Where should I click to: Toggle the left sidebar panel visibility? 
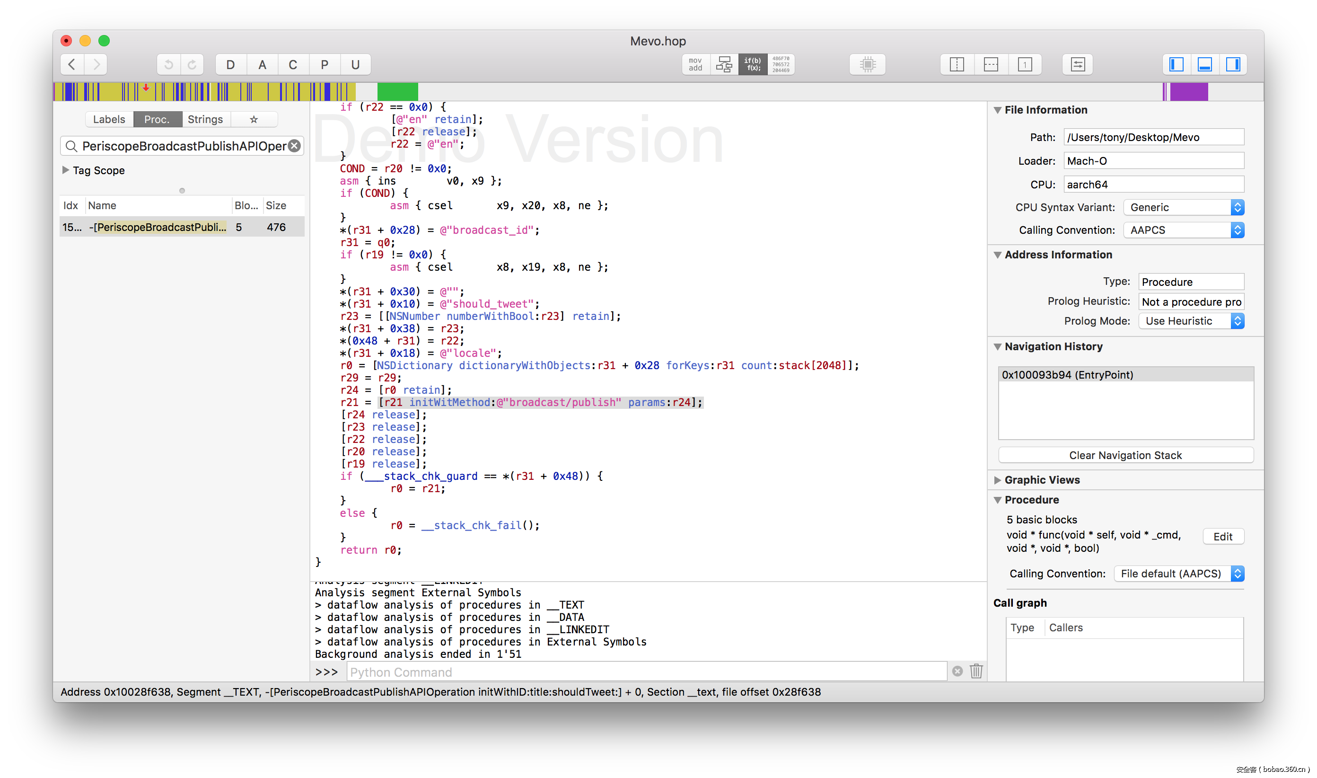click(x=1177, y=64)
